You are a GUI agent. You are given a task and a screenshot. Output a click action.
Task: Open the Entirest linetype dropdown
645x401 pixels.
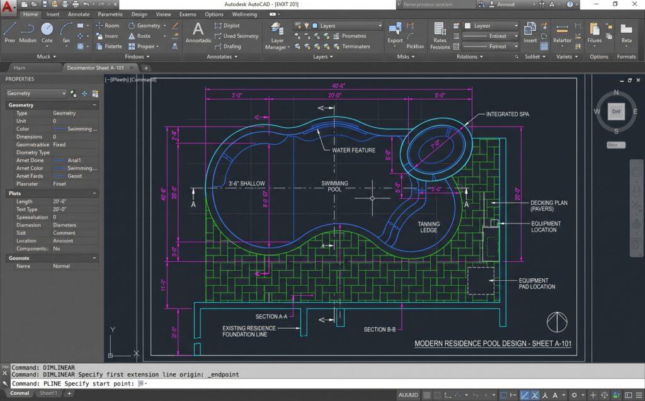pyautogui.click(x=491, y=36)
